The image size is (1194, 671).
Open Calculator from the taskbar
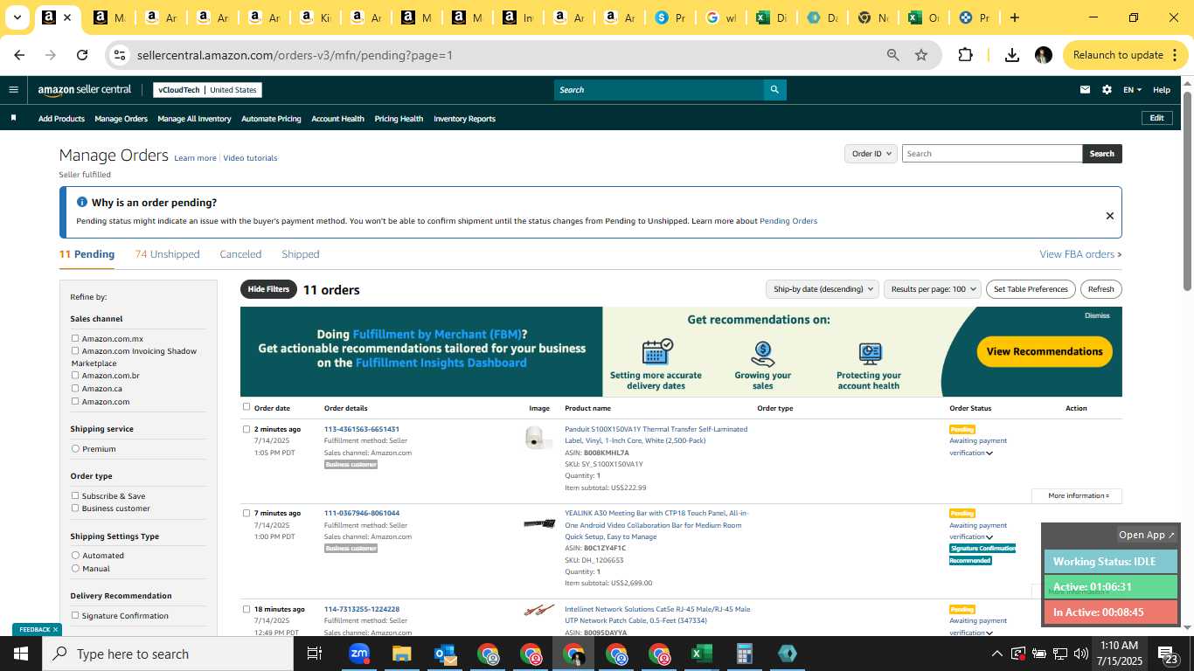[x=744, y=654]
